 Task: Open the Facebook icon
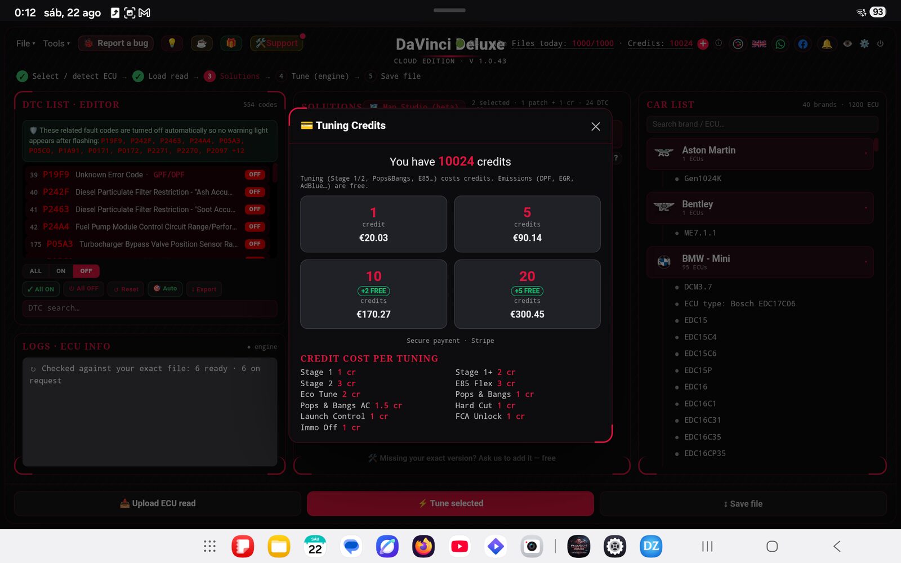click(x=802, y=44)
